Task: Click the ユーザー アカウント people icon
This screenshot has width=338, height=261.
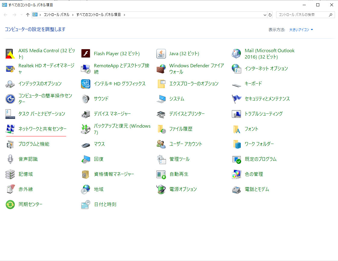Action: [161, 144]
